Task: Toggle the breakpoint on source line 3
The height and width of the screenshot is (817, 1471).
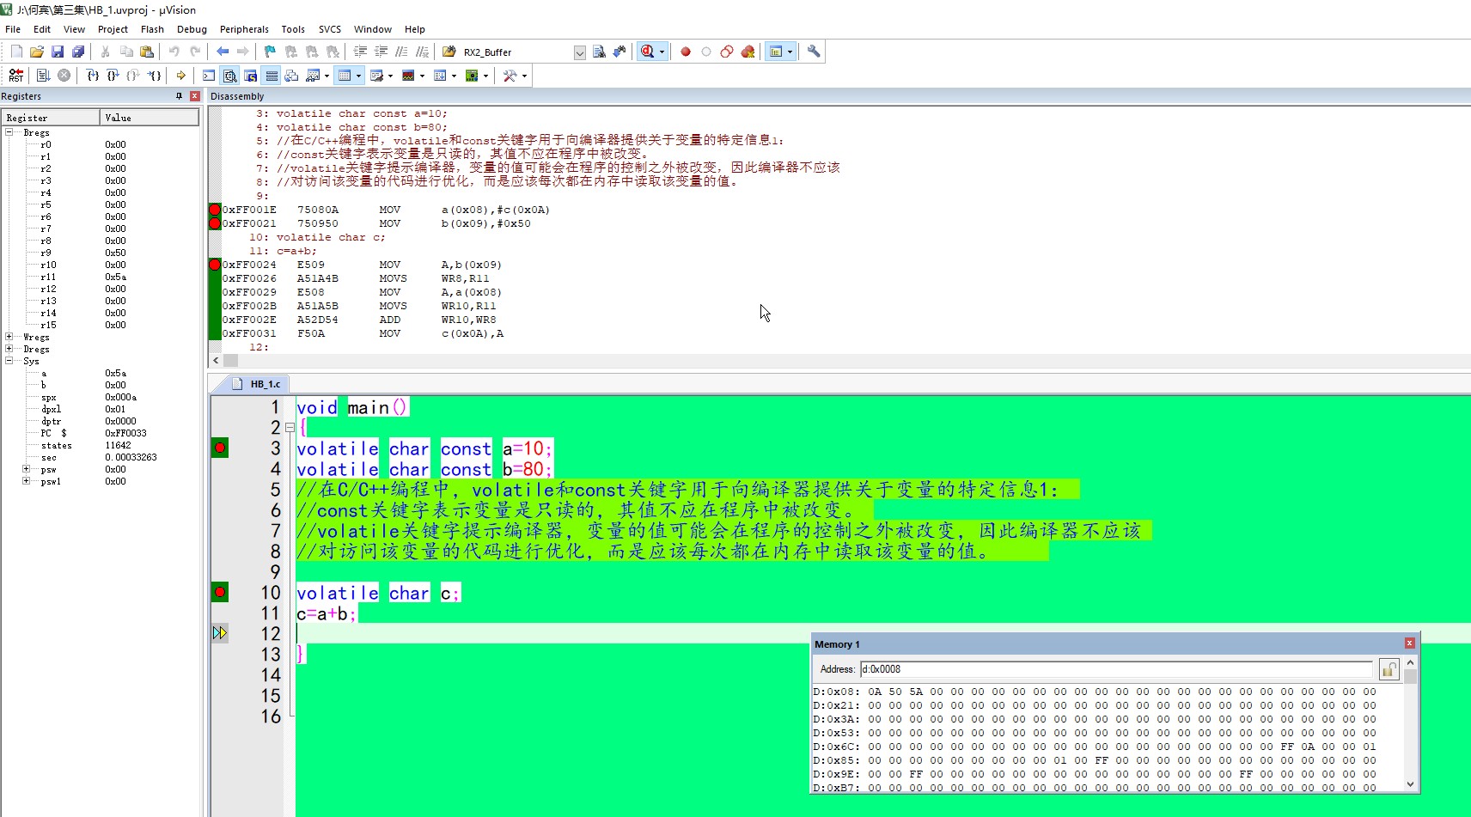Action: pyautogui.click(x=220, y=448)
